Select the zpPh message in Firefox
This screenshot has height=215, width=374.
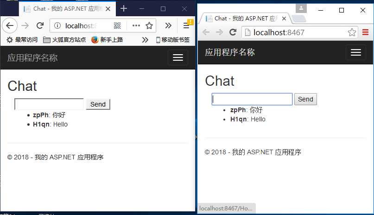49,115
